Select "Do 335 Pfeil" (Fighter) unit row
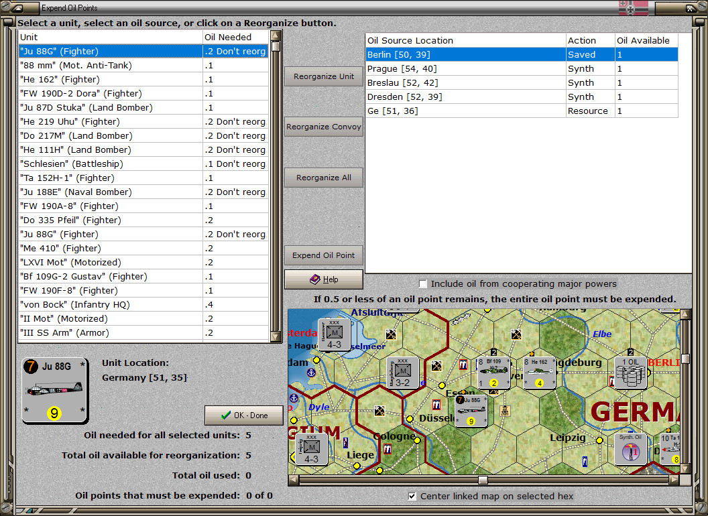Viewport: 708px width, 516px height. [143, 220]
